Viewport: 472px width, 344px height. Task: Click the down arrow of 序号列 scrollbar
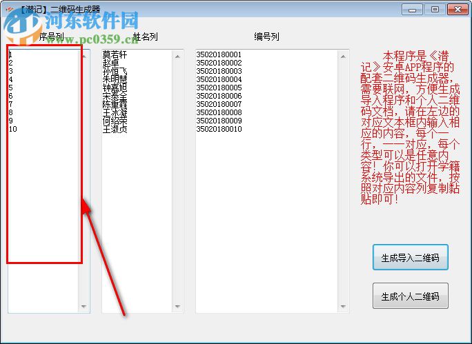coord(84,306)
